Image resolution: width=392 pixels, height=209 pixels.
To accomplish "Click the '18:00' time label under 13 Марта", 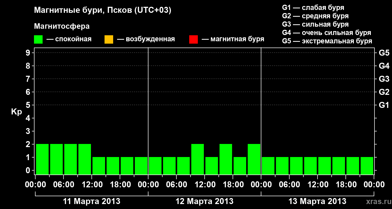I will [x=346, y=185].
